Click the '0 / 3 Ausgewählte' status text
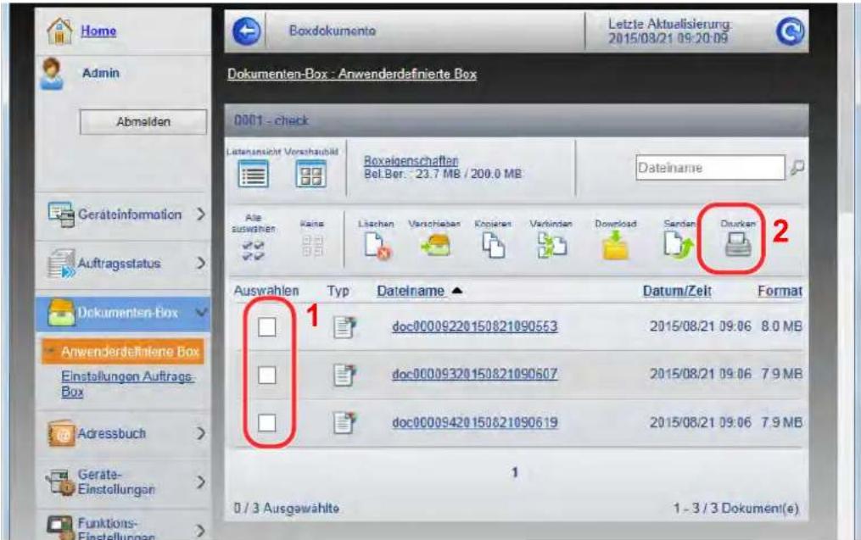861x540 pixels. 286,509
